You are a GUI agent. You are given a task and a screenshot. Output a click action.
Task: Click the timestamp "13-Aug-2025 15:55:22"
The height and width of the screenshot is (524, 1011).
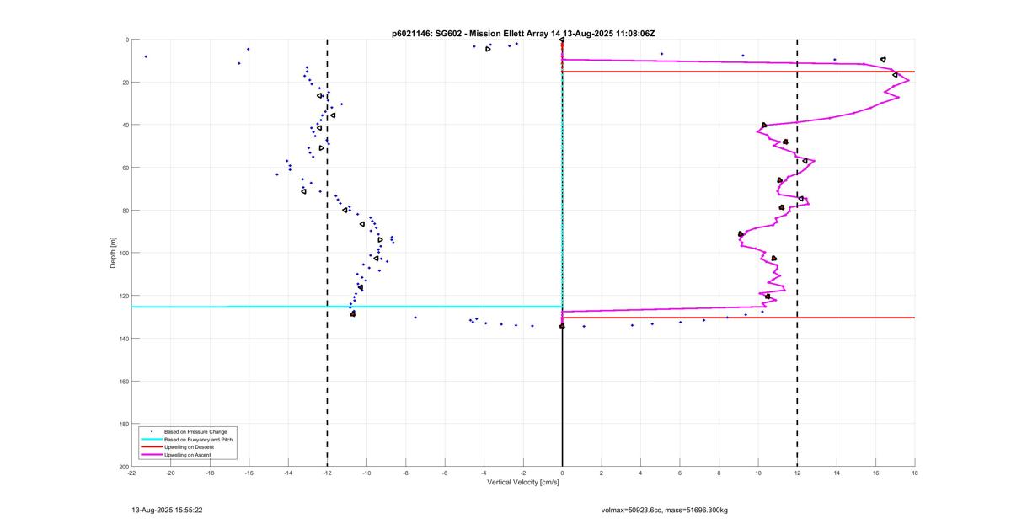pyautogui.click(x=167, y=510)
